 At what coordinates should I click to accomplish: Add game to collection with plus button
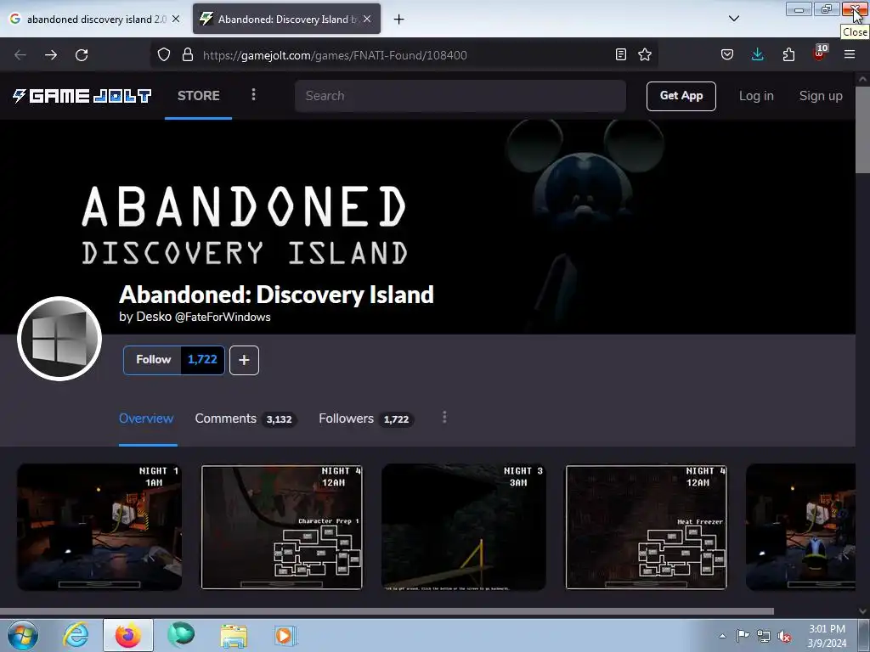point(244,360)
